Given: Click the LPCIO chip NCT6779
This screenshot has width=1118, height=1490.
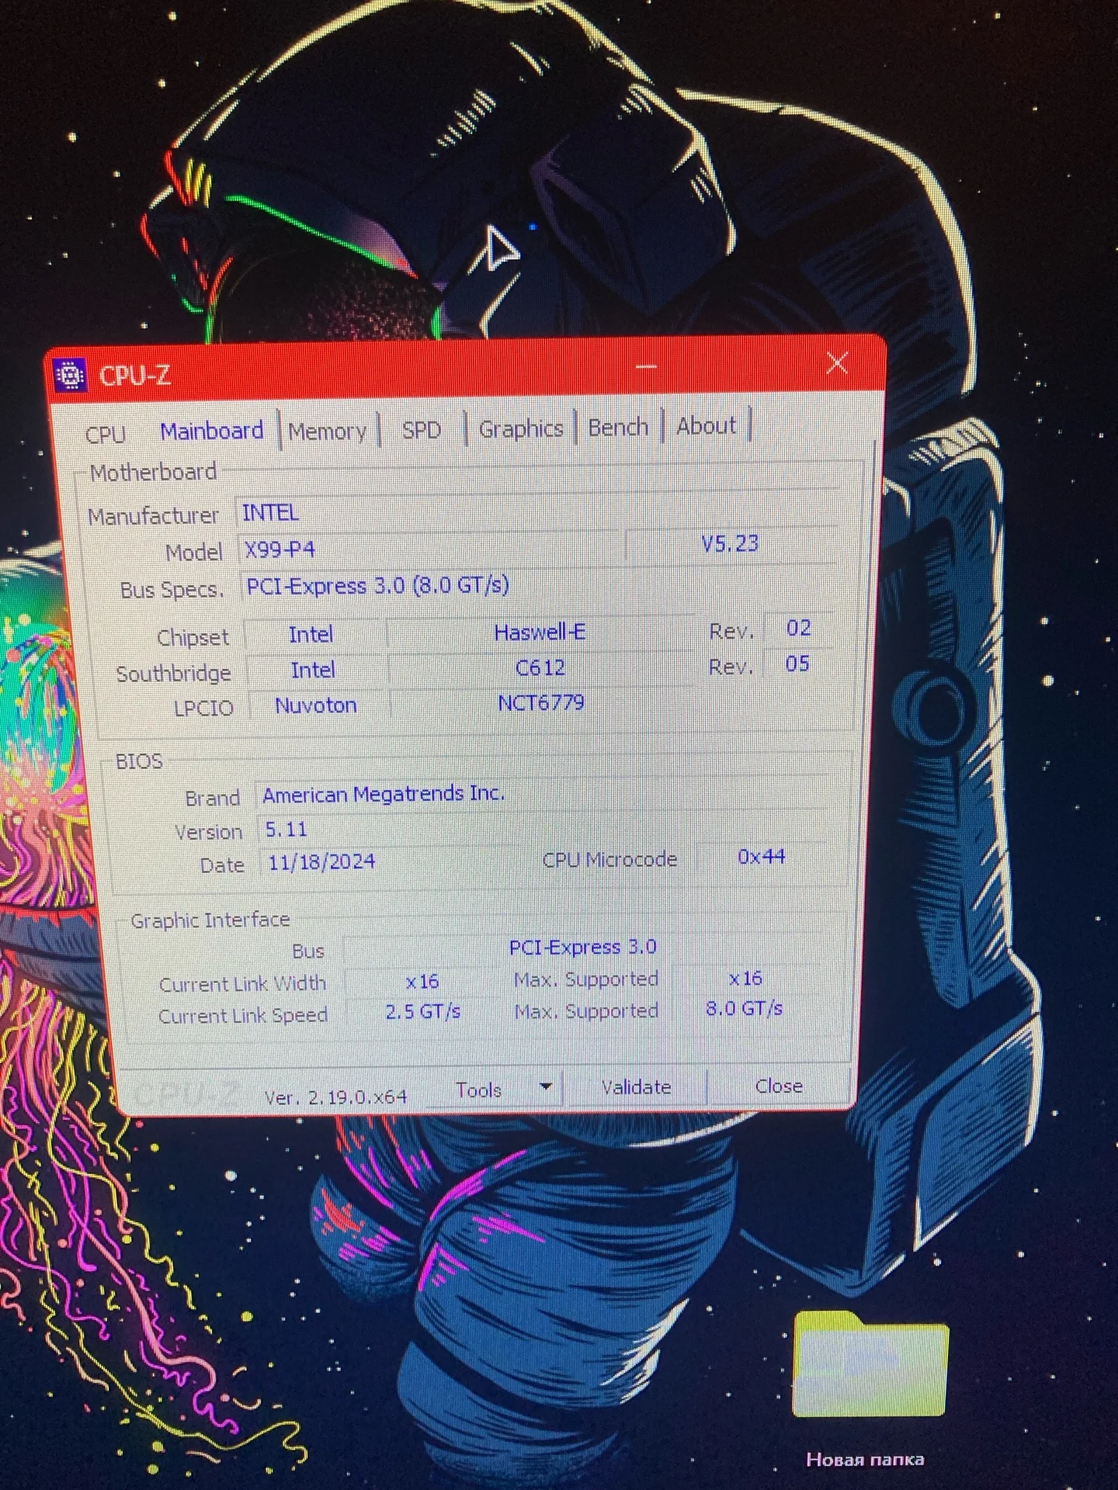Looking at the screenshot, I should pyautogui.click(x=541, y=703).
